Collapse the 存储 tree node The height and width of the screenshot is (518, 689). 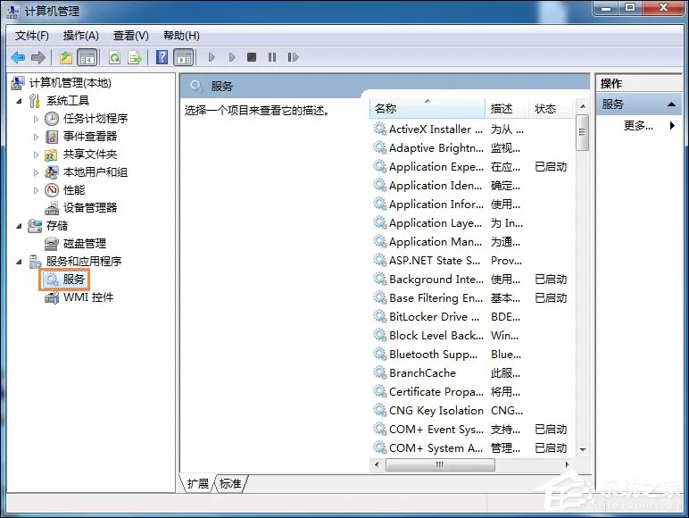19,226
